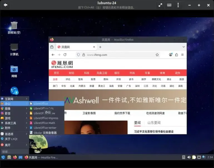Switch to the 山东要闻 tab
The image size is (214, 168).
pos(154,123)
